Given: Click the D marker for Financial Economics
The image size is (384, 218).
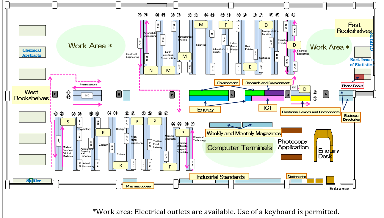Looking at the screenshot, I should click(294, 45).
